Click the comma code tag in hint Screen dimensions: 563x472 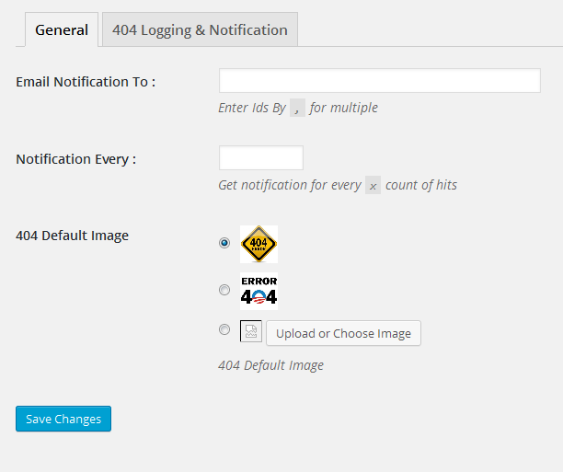click(297, 108)
